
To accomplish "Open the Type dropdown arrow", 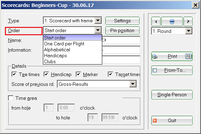I will (98, 21).
